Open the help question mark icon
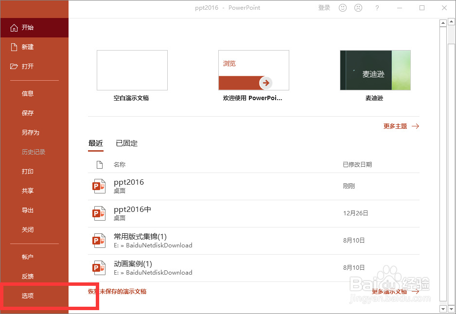 coord(377,8)
